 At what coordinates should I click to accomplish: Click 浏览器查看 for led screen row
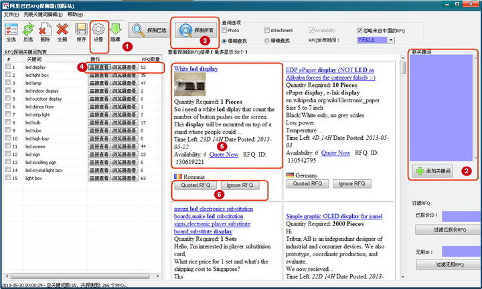tap(125, 147)
